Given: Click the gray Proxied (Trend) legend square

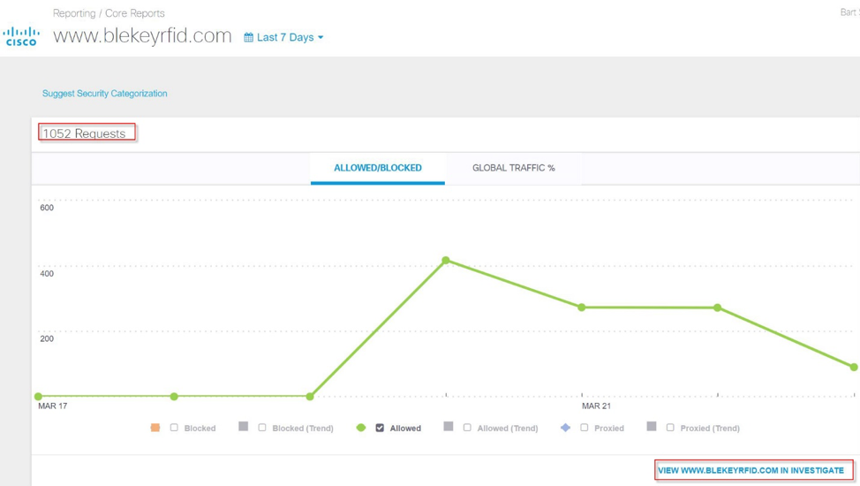Looking at the screenshot, I should point(652,427).
